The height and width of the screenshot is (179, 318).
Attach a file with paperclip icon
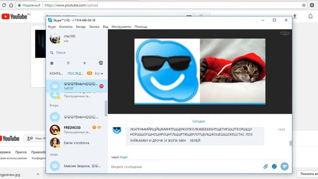click(265, 167)
